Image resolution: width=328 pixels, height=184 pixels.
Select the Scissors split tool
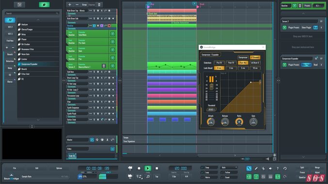point(263,169)
